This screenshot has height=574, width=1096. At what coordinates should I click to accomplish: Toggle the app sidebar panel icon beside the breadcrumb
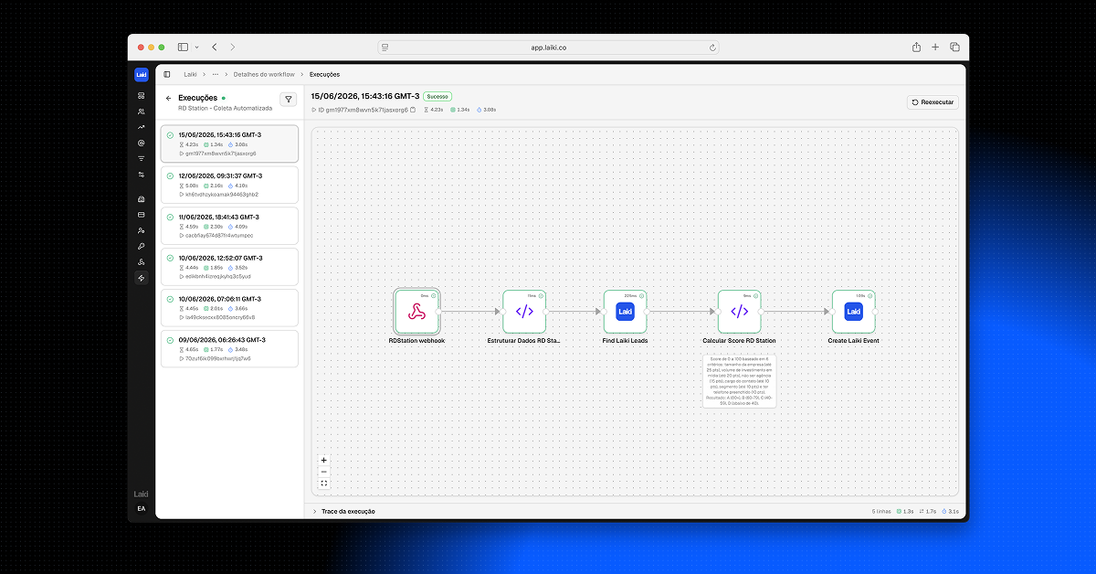click(167, 74)
